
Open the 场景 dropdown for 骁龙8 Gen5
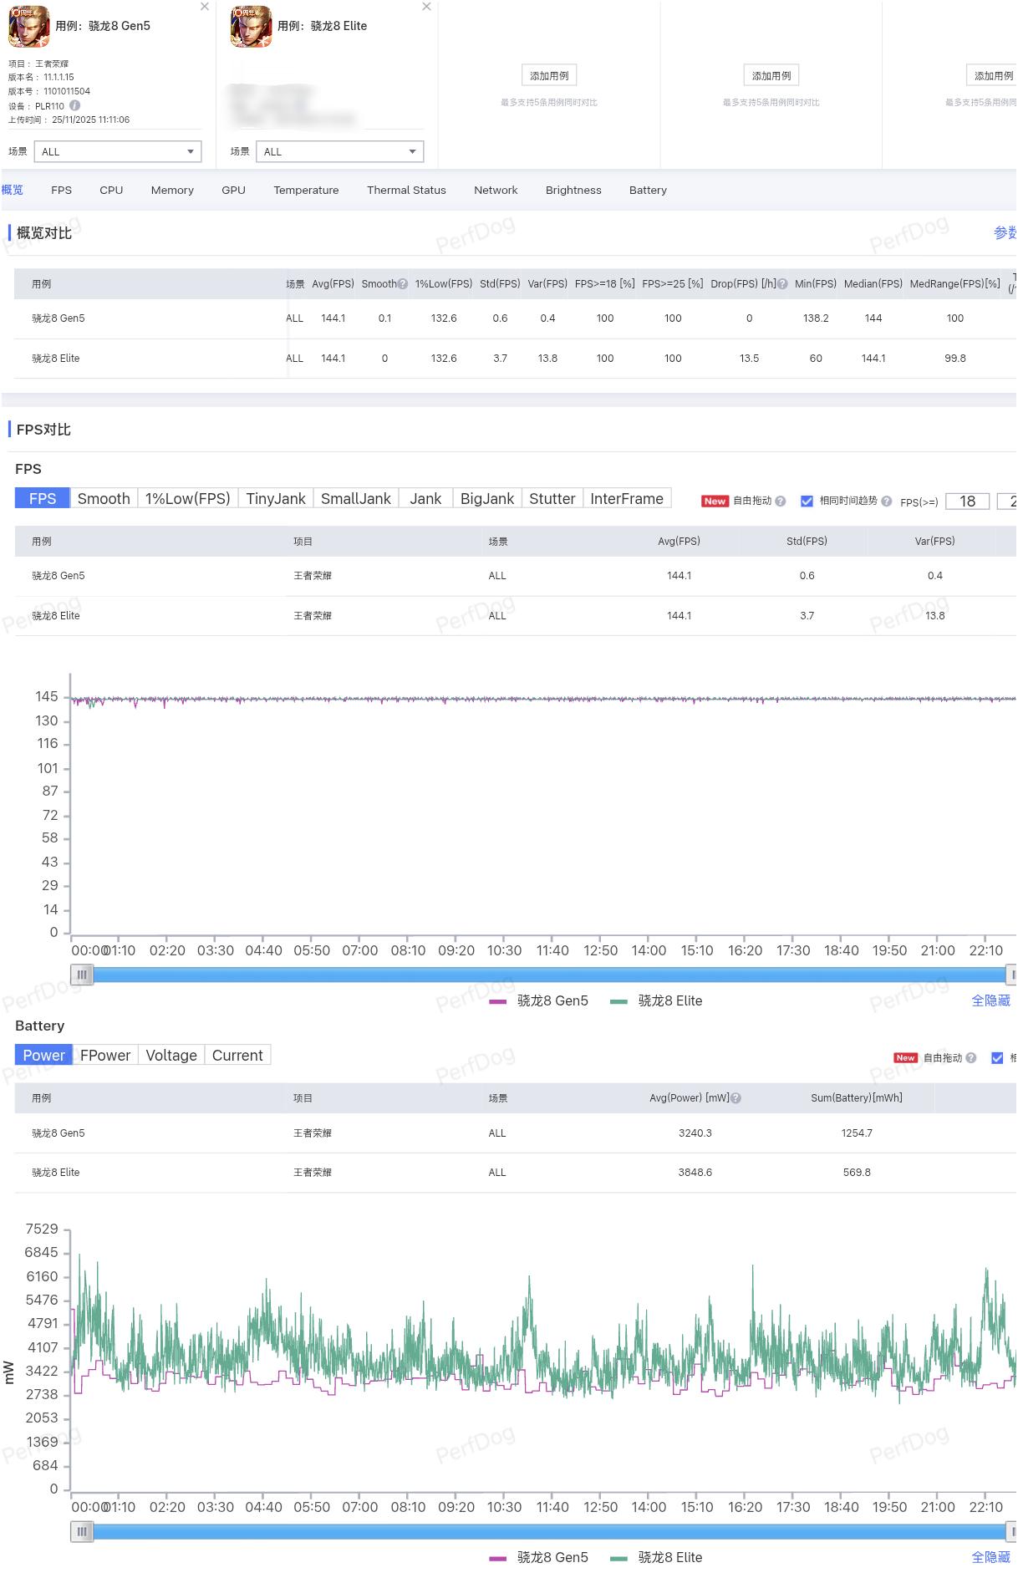[118, 152]
